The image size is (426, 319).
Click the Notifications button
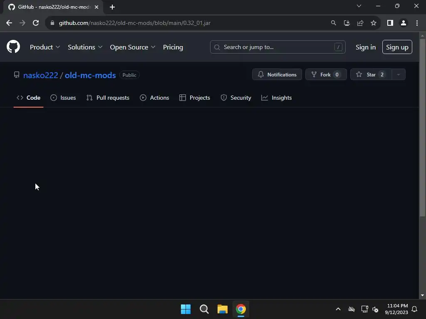coord(277,75)
